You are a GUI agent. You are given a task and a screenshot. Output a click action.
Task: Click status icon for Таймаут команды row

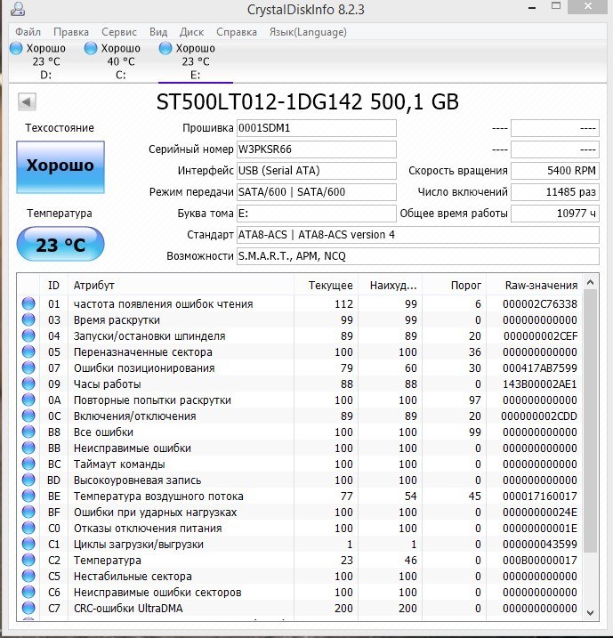coord(28,464)
